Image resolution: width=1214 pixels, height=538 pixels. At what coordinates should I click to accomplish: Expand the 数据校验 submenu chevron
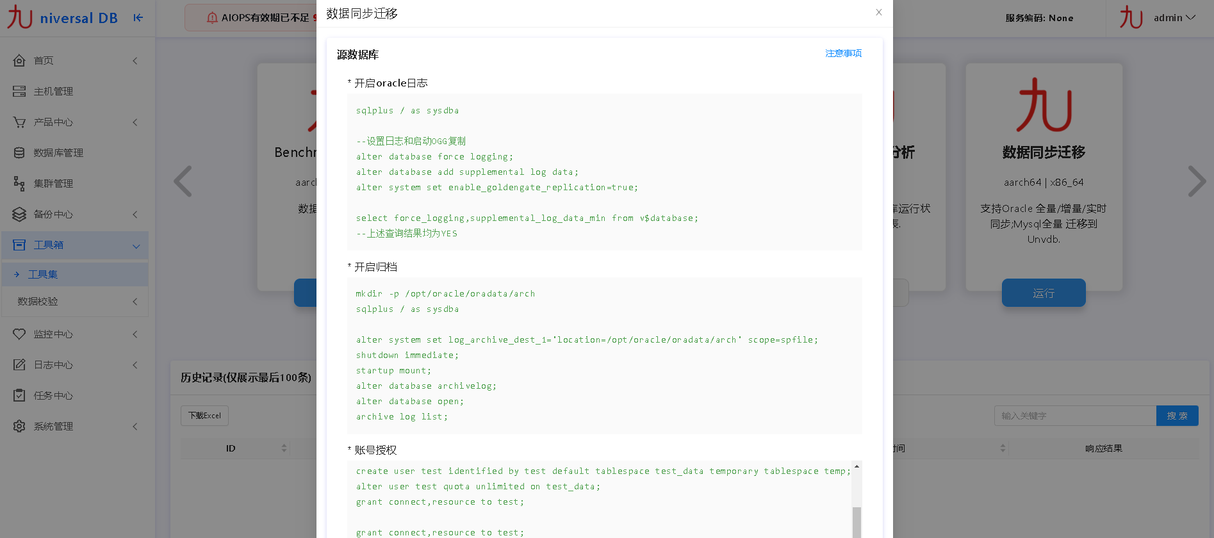pyautogui.click(x=135, y=302)
